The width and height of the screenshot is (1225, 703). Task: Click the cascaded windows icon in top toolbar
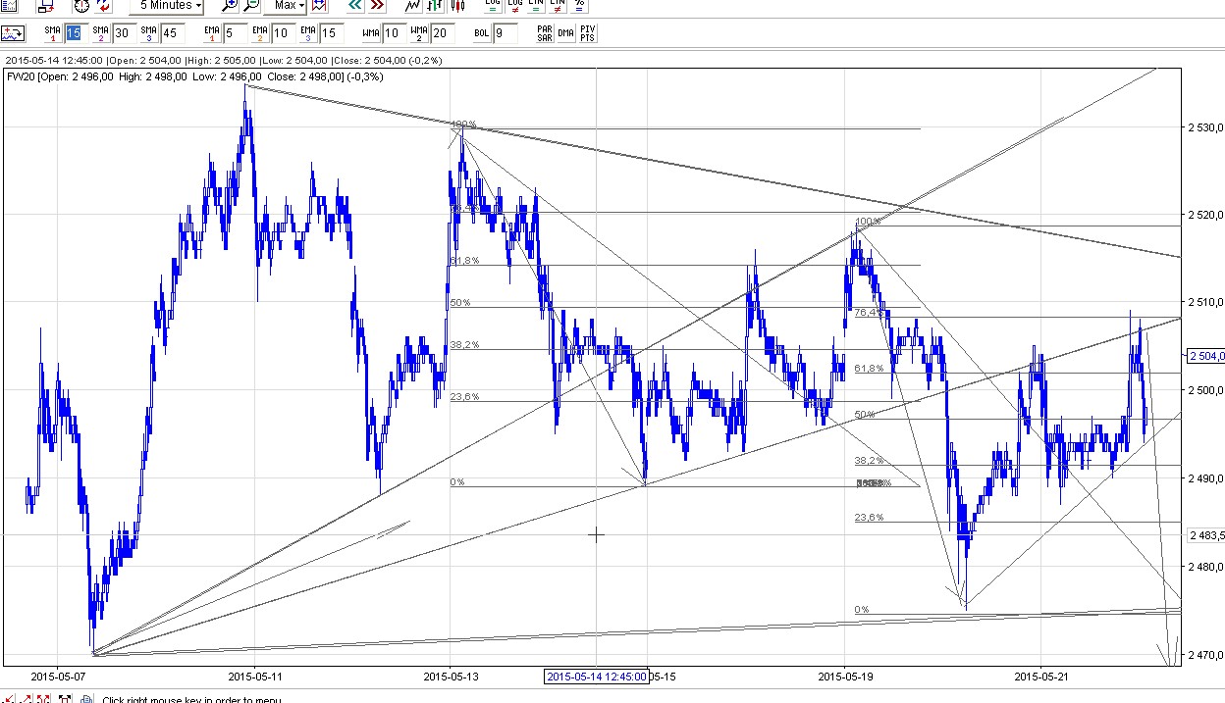(x=46, y=5)
